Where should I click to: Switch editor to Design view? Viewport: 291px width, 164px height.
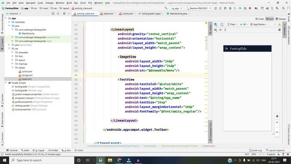[x=281, y=19]
